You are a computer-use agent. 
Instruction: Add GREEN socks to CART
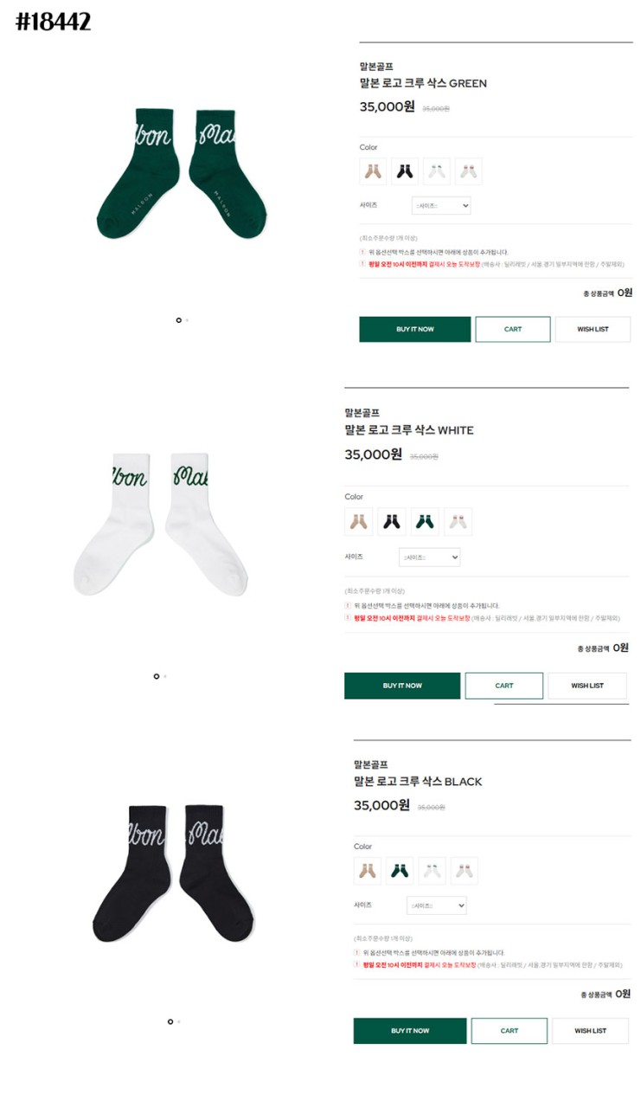(x=513, y=330)
